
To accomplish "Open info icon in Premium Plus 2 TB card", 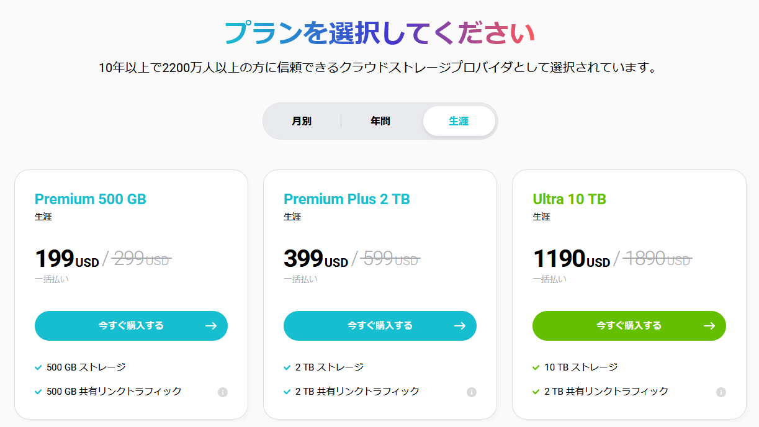I will click(472, 392).
